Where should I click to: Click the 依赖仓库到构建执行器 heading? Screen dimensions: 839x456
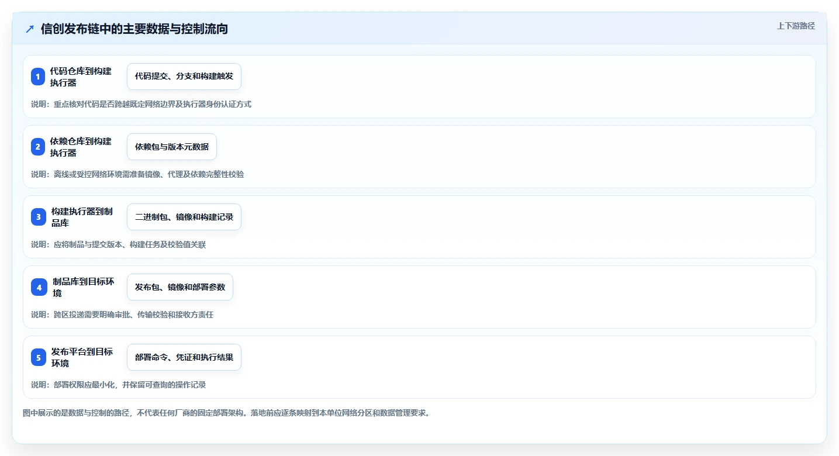[81, 147]
